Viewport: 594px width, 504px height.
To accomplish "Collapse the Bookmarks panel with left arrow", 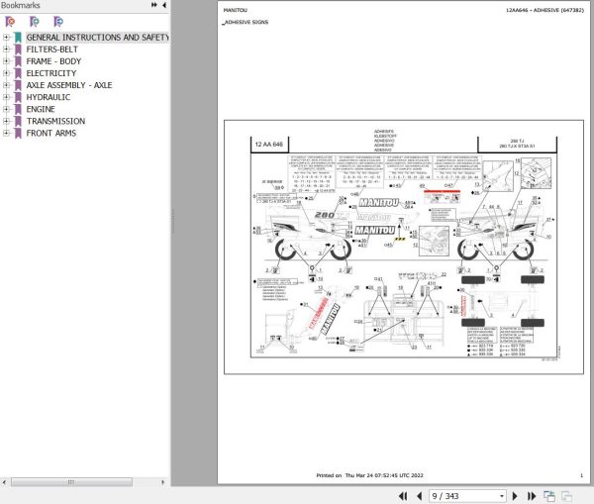I will click(x=164, y=5).
